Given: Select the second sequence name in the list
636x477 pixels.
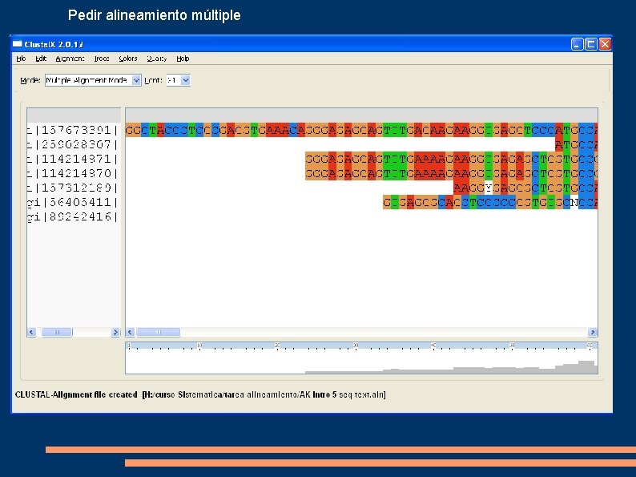Looking at the screenshot, I should [73, 144].
